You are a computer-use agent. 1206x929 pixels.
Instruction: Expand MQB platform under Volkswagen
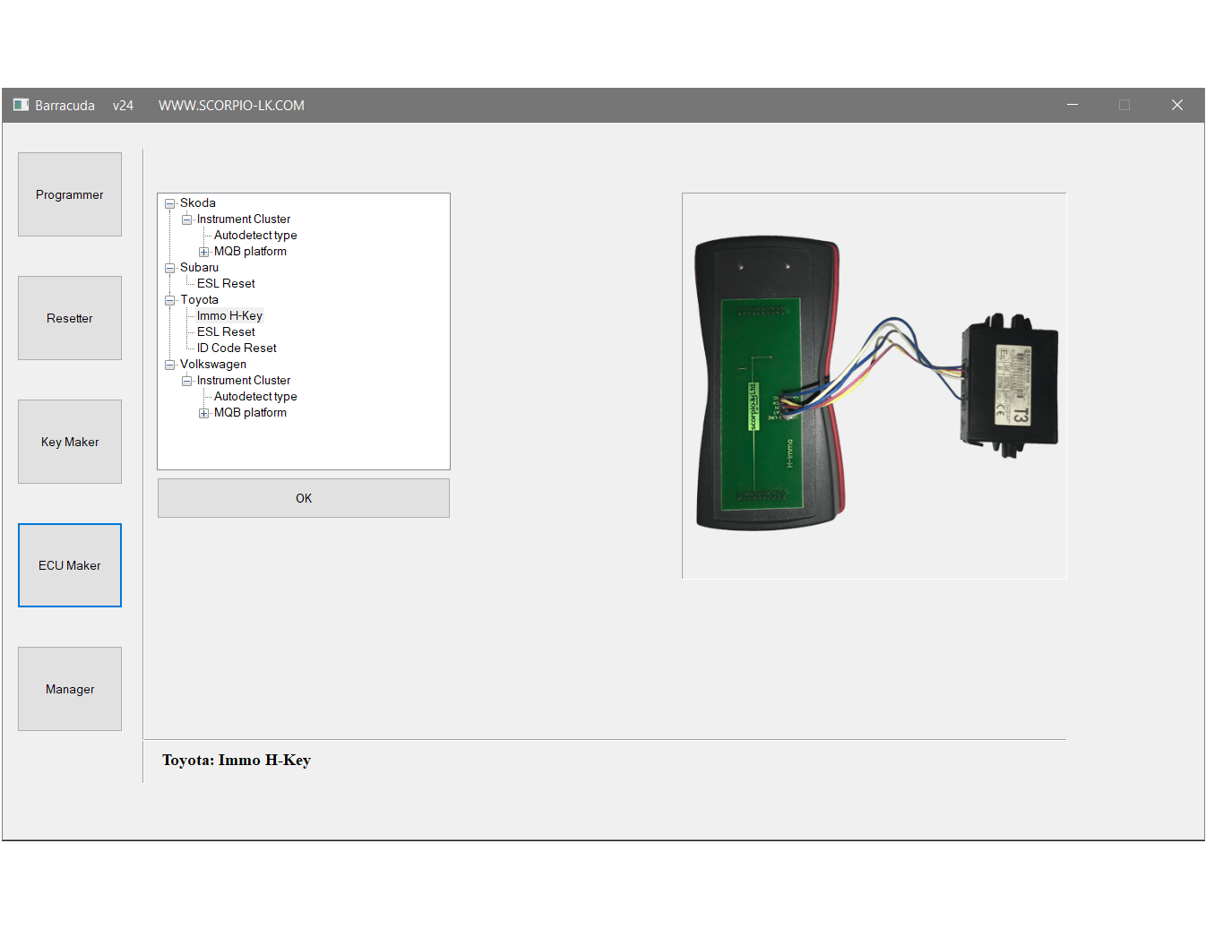click(203, 413)
